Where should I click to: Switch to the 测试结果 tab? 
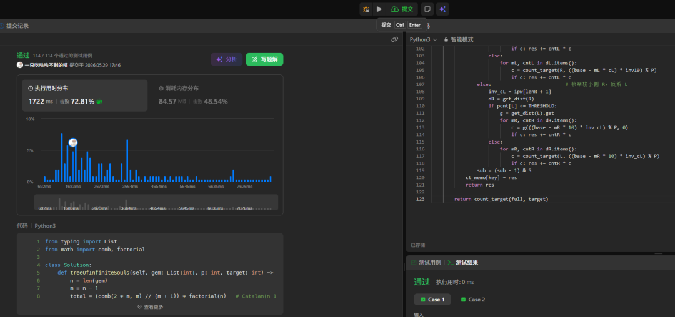point(463,263)
